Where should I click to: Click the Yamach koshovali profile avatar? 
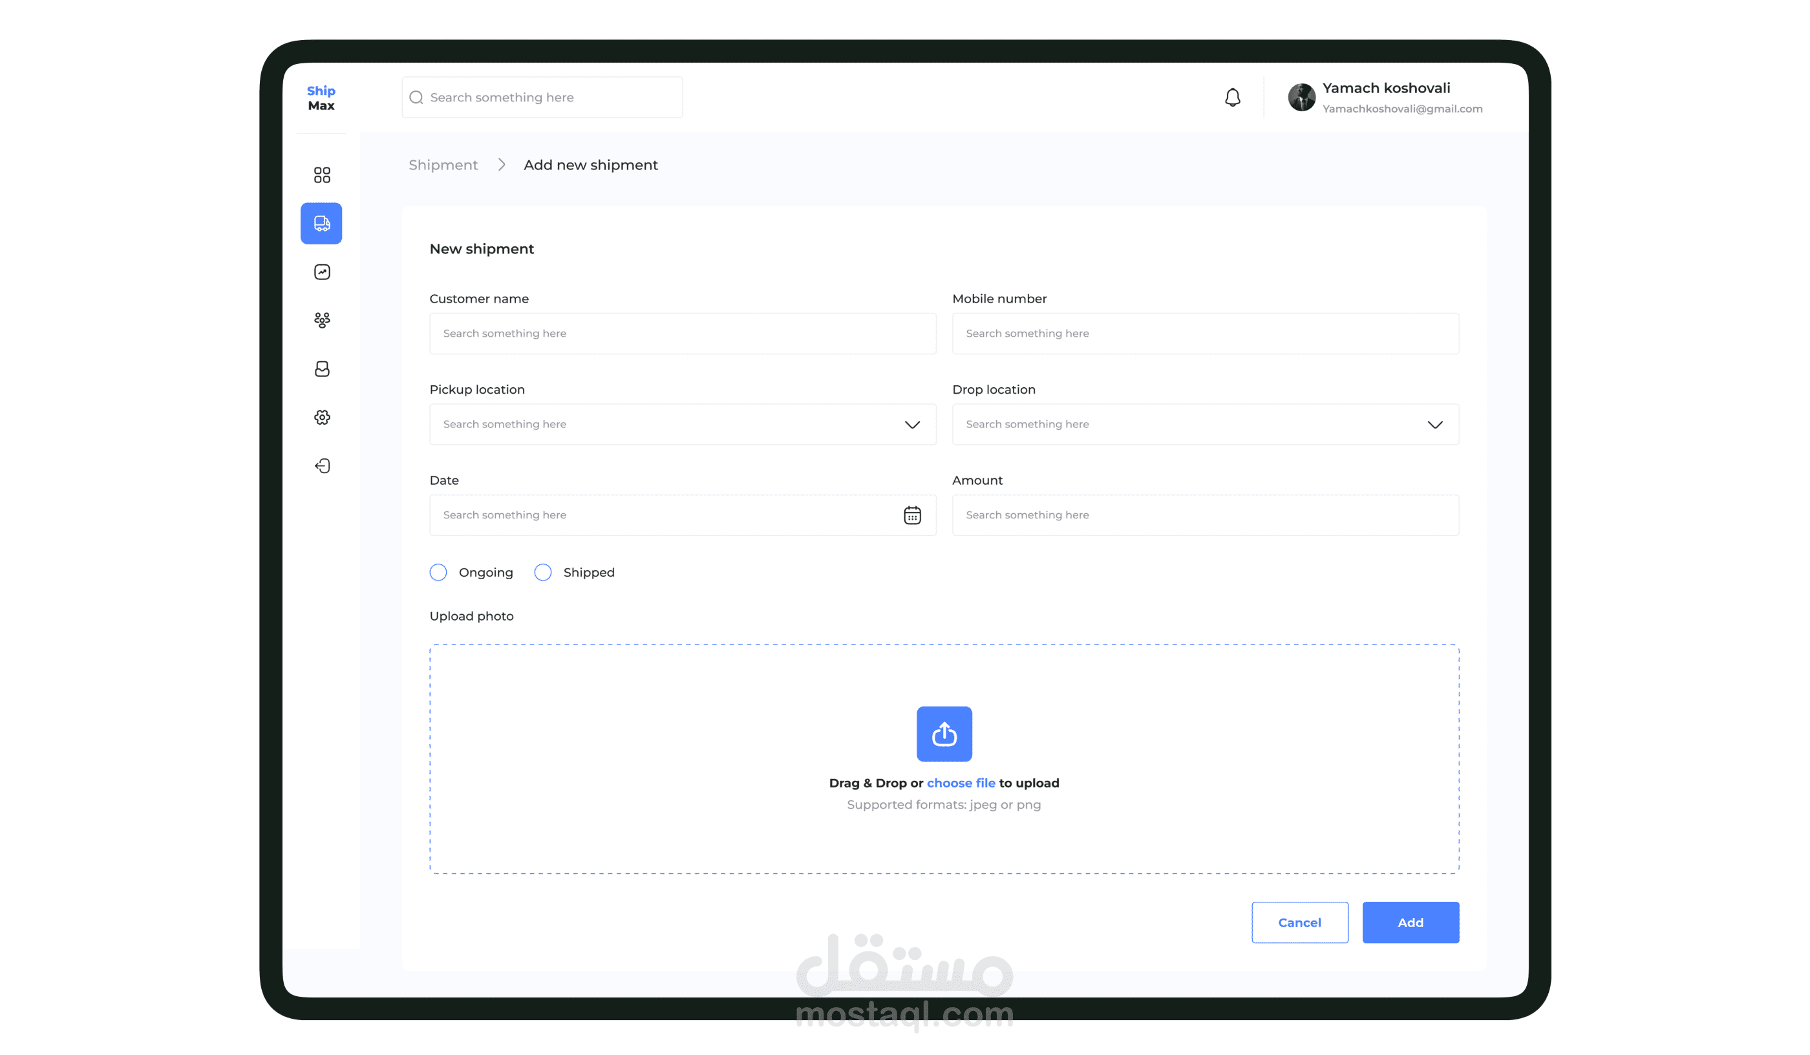coord(1301,97)
